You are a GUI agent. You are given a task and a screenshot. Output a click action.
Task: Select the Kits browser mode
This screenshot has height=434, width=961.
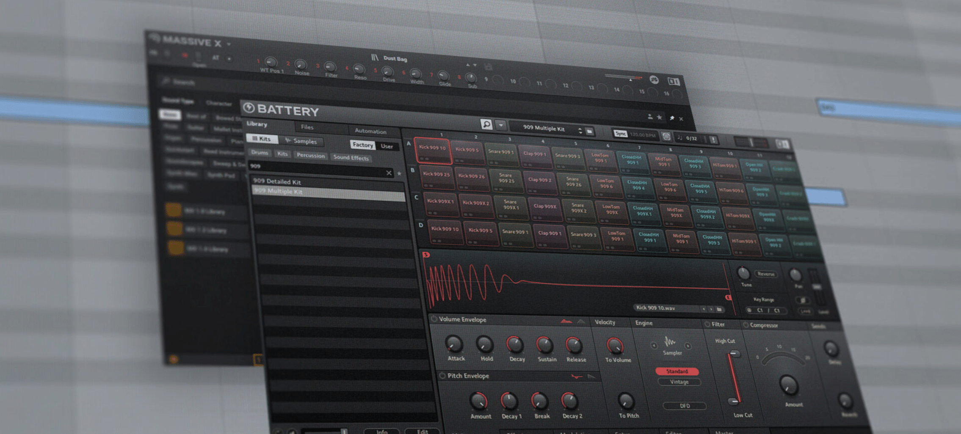tap(262, 138)
